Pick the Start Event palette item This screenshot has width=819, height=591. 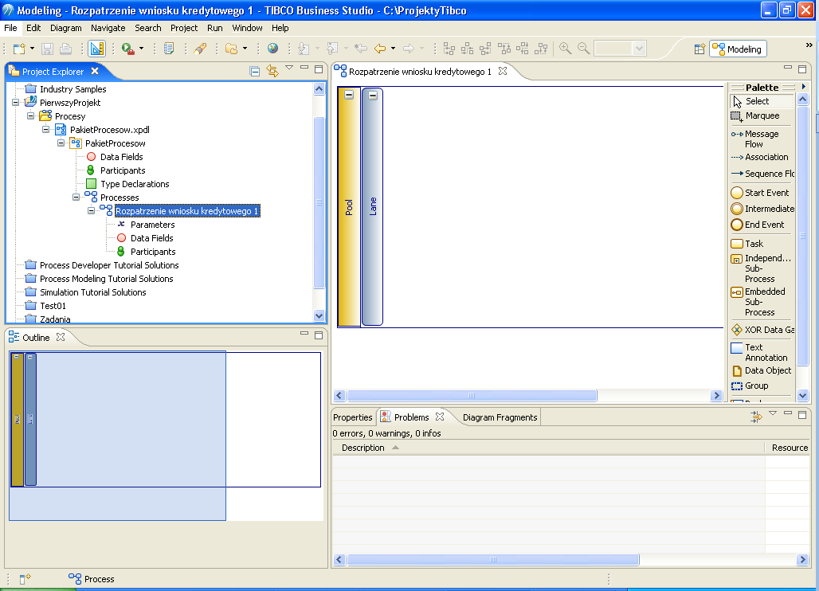click(762, 193)
